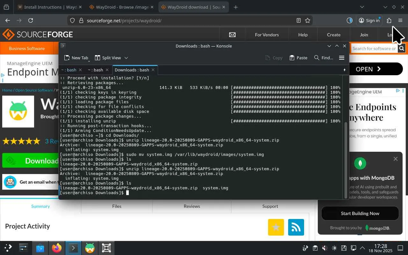Open the KDE application launcher

(x=8, y=248)
